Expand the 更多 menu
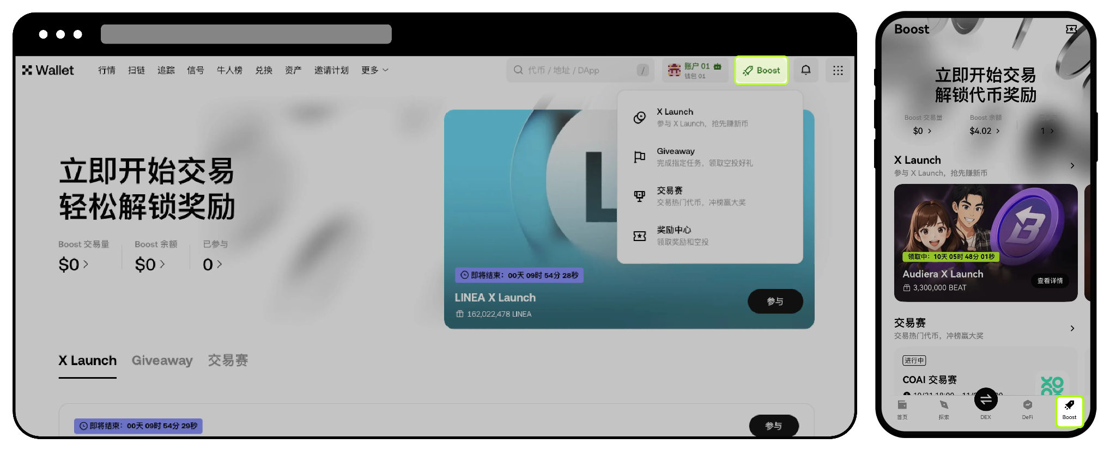The image size is (1116, 450). (375, 70)
